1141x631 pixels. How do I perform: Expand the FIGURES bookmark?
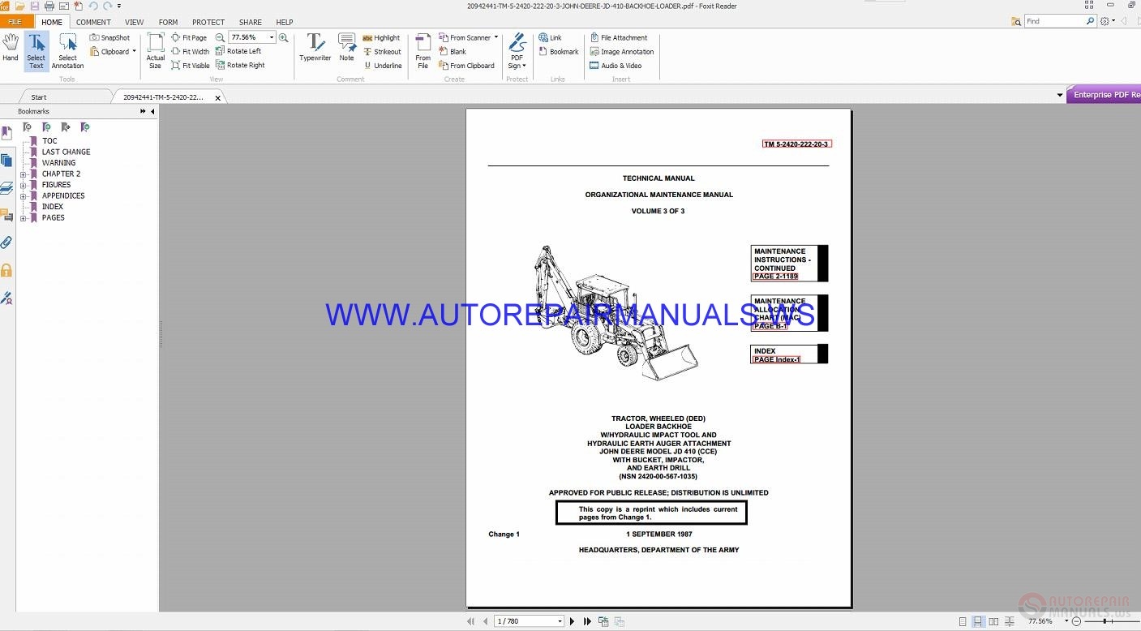tap(24, 185)
